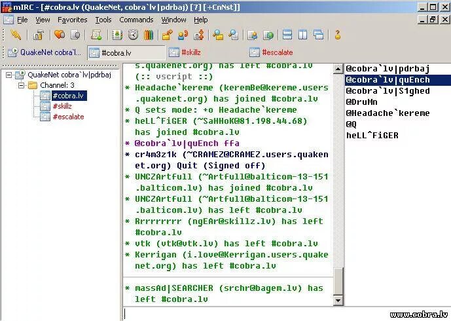Open the File menu
The image size is (451, 321).
(22, 20)
